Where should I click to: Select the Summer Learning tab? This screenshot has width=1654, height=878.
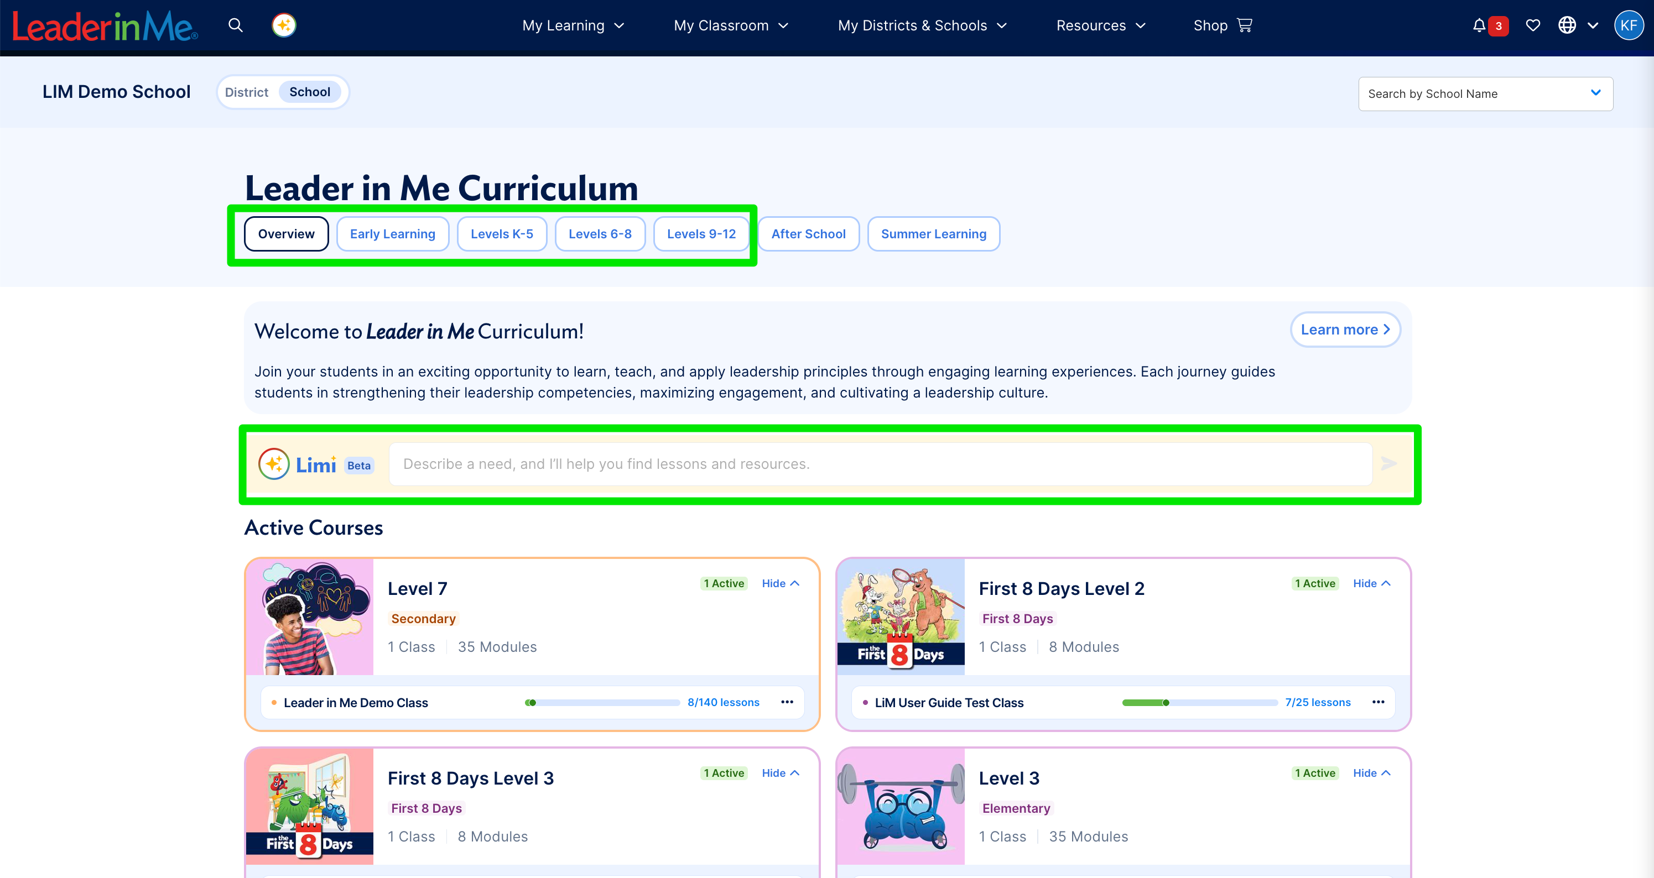coord(934,234)
